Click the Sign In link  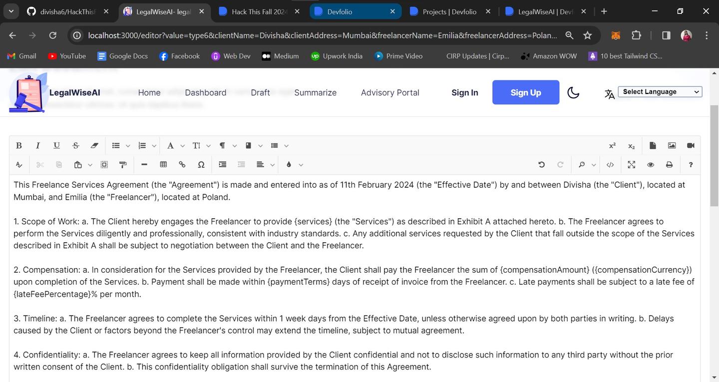click(x=465, y=92)
